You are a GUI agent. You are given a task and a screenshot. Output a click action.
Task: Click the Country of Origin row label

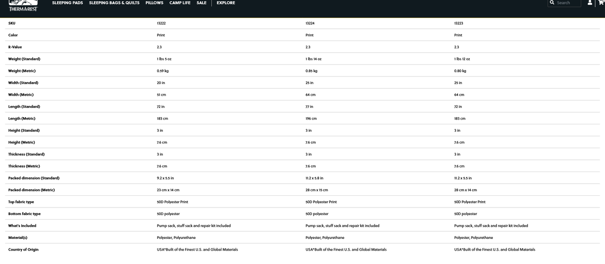[23, 250]
